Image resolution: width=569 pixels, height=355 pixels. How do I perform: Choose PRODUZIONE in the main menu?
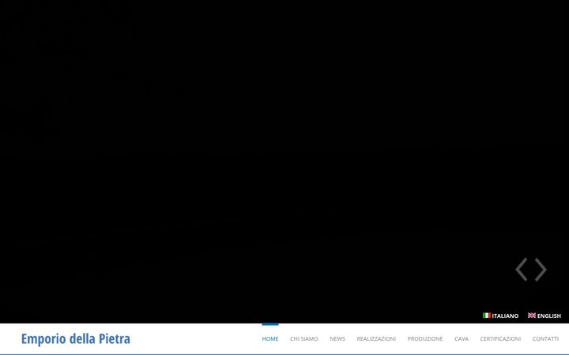coord(425,338)
